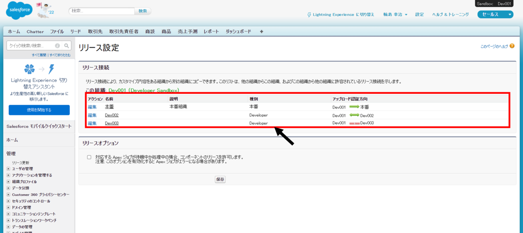Open the レポート tab

(211, 31)
